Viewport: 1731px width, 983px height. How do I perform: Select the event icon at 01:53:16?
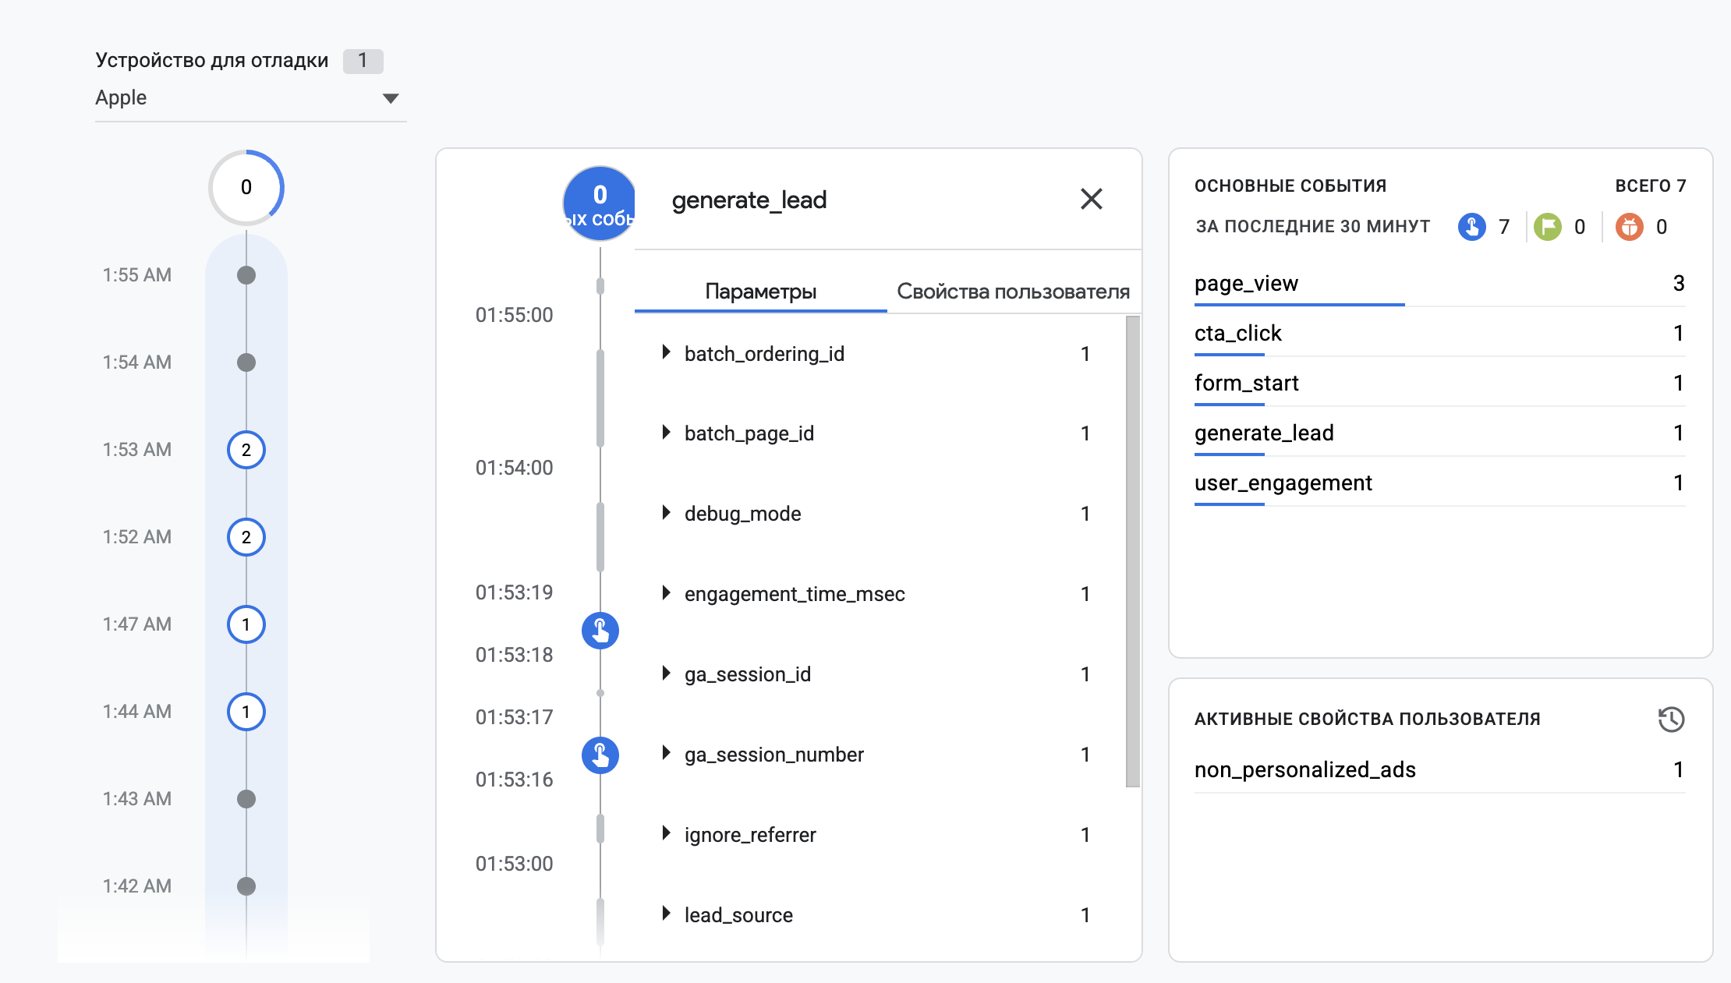tap(600, 755)
